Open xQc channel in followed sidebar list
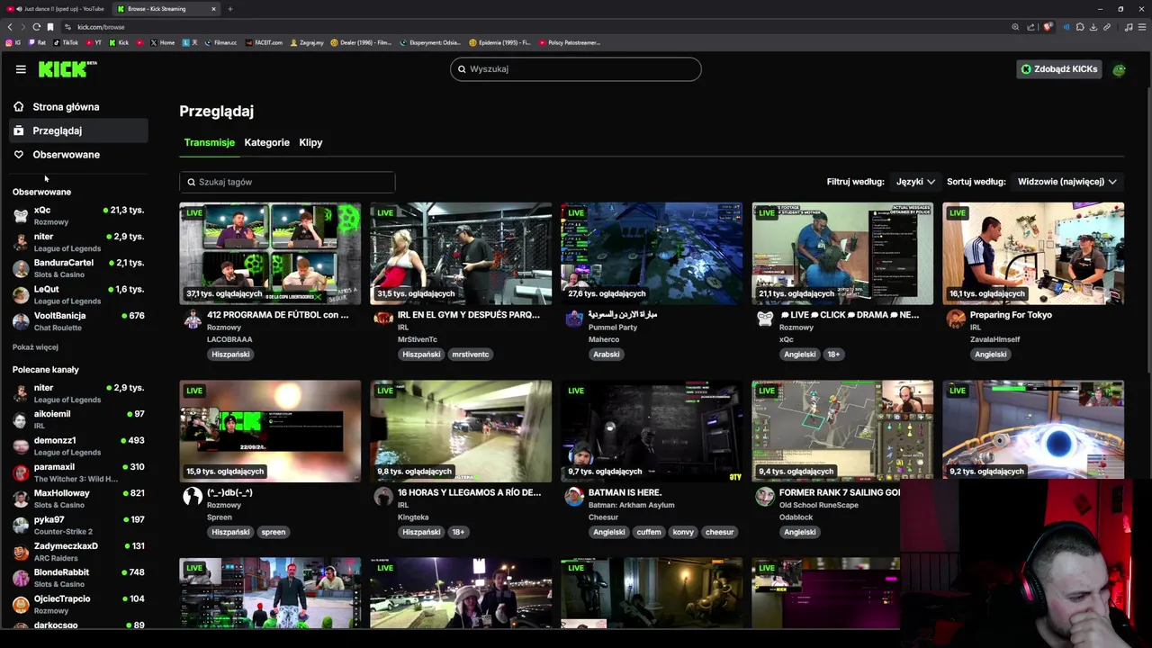1152x648 pixels. pos(78,215)
